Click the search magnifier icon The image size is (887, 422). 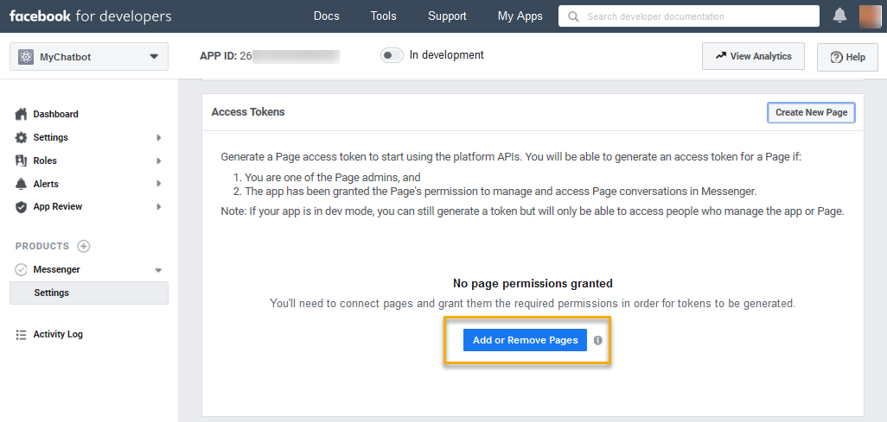pos(573,16)
